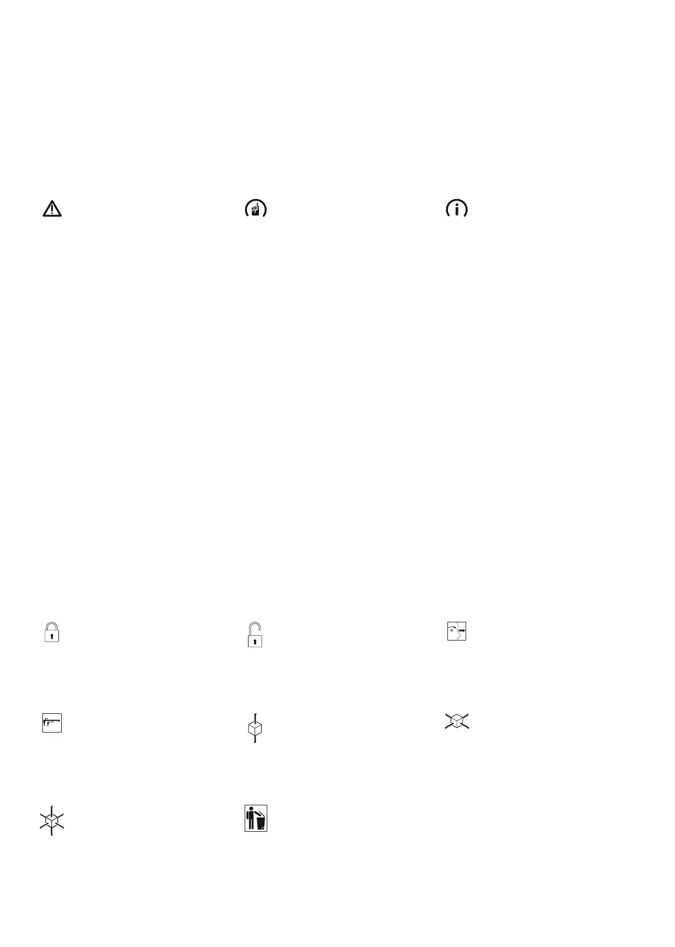675x947 pixels.
Task: Click the hexagonal cube pierced vertically
Action: pyautogui.click(x=255, y=728)
